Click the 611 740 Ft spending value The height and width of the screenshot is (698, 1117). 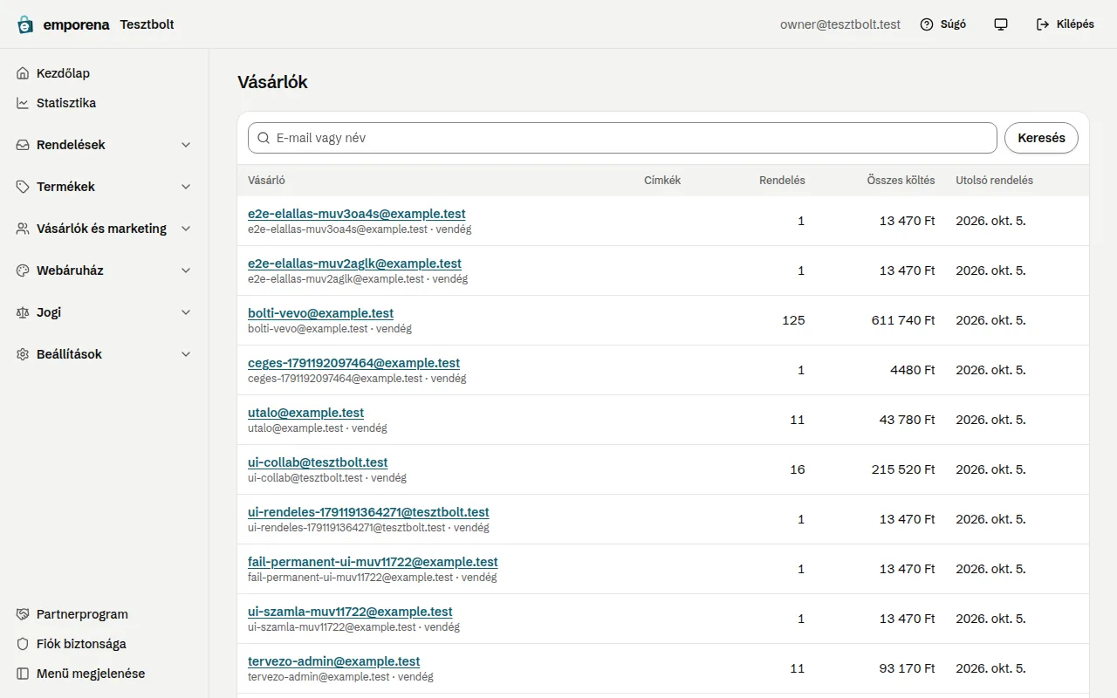pyautogui.click(x=903, y=320)
